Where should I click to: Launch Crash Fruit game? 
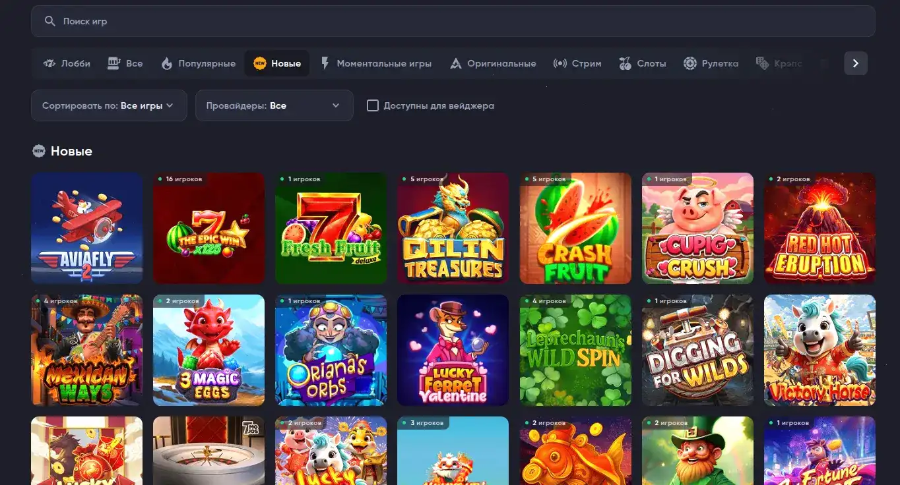(575, 228)
